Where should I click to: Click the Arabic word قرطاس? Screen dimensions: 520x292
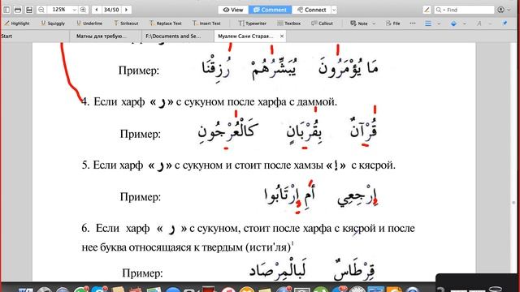coord(354,270)
